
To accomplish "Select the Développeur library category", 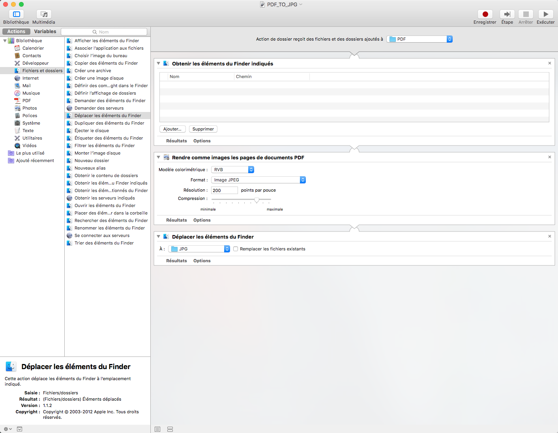I will [x=35, y=63].
